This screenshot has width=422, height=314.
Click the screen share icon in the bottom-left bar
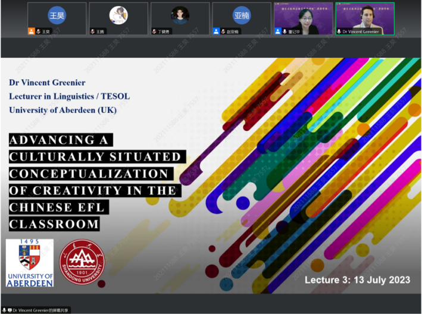click(10, 310)
